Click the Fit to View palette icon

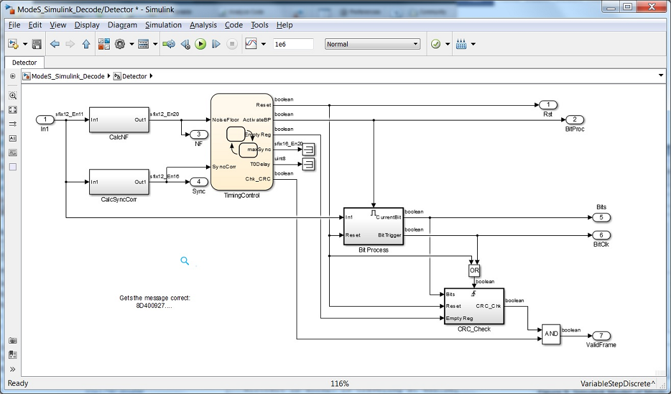click(x=13, y=110)
